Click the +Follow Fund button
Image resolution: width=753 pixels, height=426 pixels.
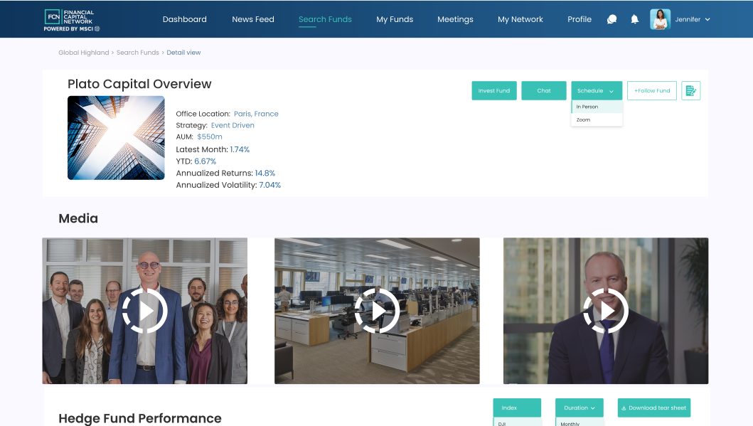pyautogui.click(x=651, y=91)
